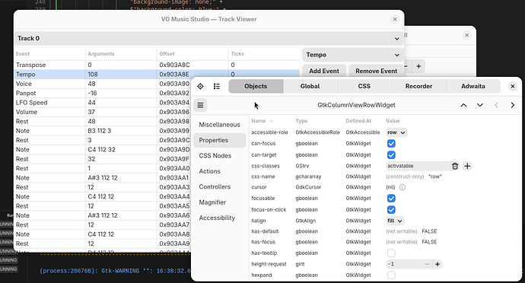Switch to the Global tab

310,87
